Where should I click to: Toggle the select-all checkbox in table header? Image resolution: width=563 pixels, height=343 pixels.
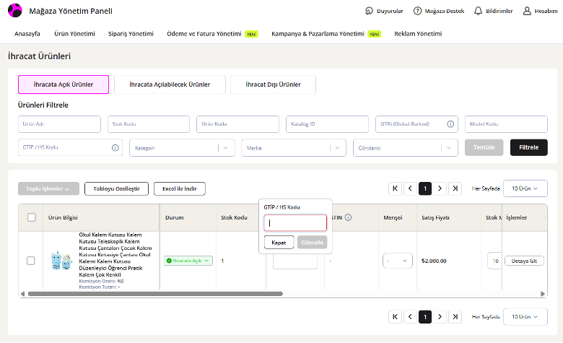32,217
